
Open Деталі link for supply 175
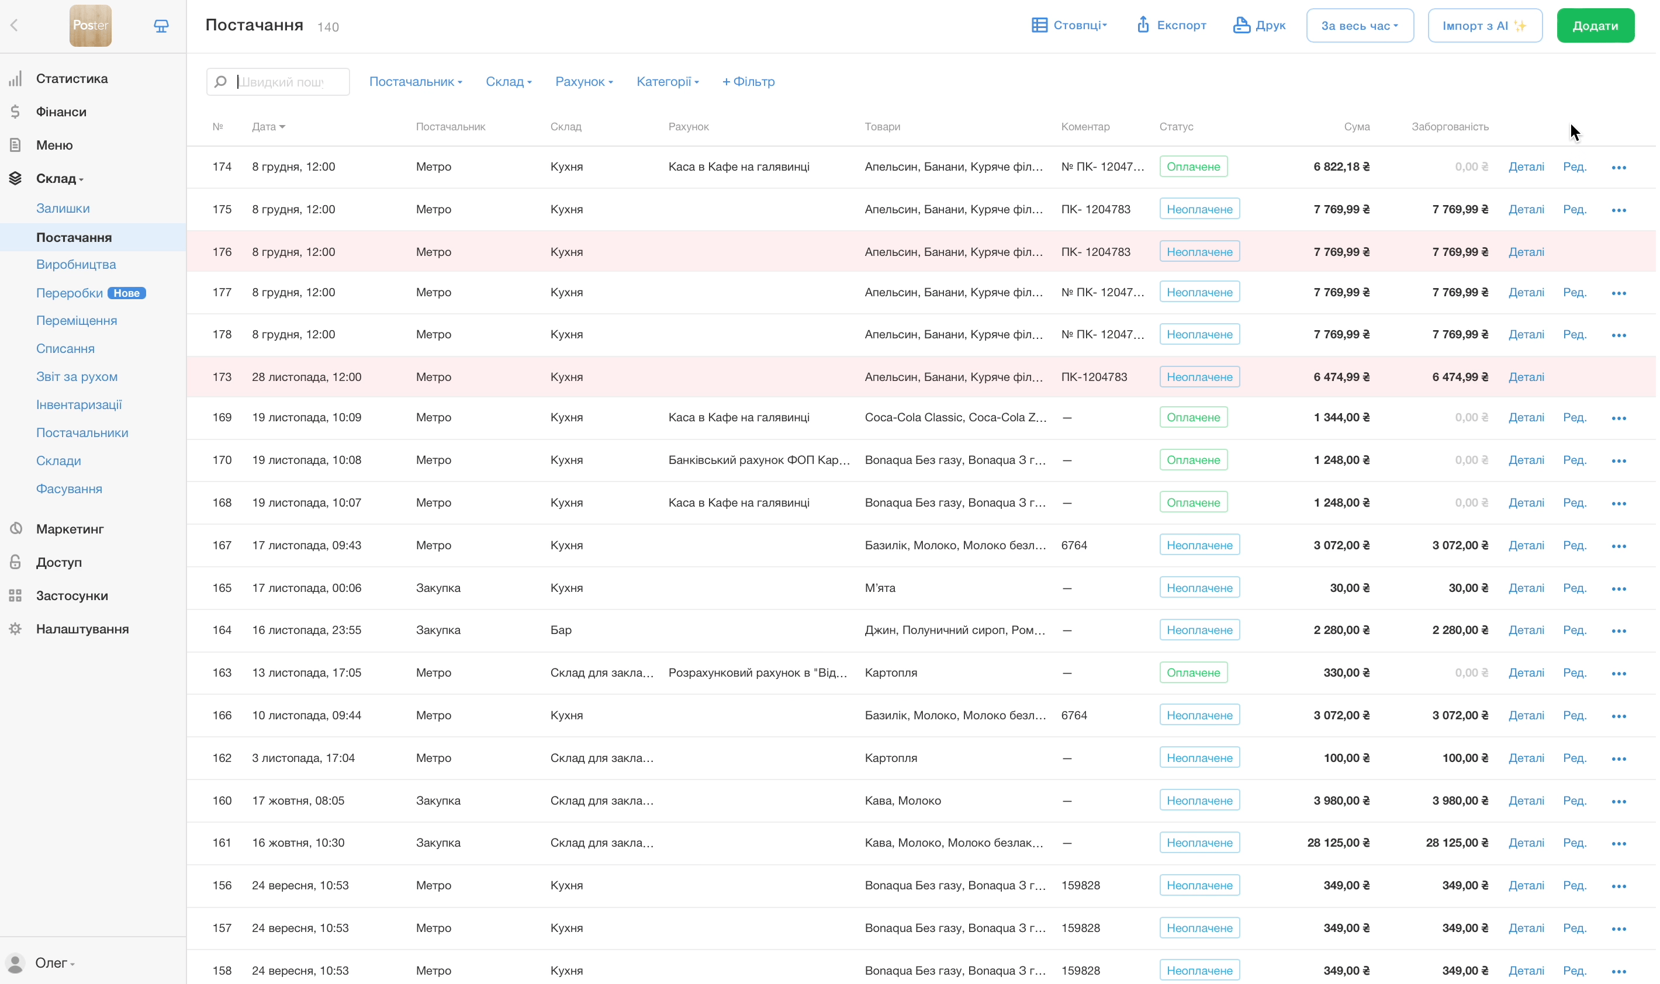[1526, 210]
